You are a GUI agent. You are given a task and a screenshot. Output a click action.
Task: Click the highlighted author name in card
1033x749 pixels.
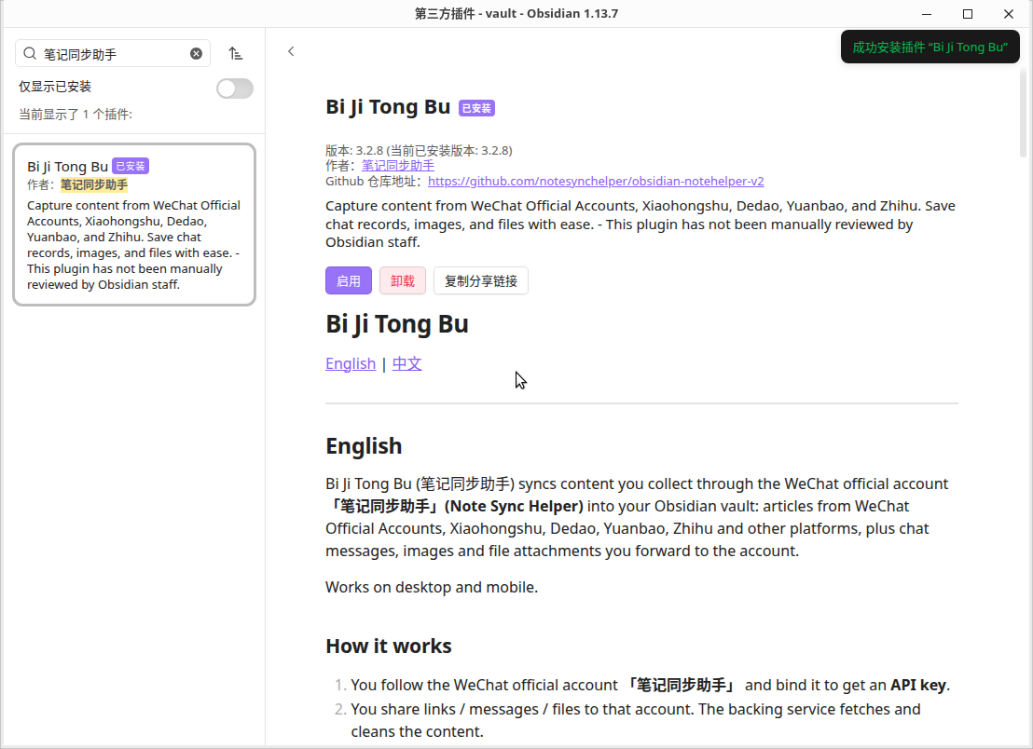94,185
